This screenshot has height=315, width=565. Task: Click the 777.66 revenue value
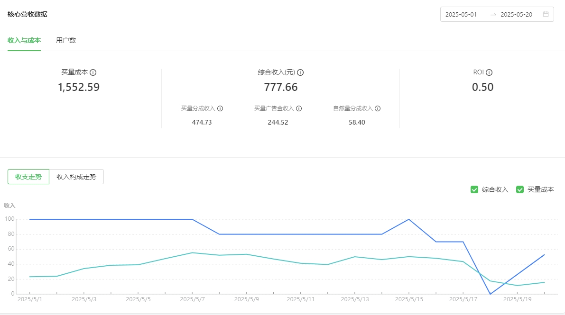coord(281,87)
